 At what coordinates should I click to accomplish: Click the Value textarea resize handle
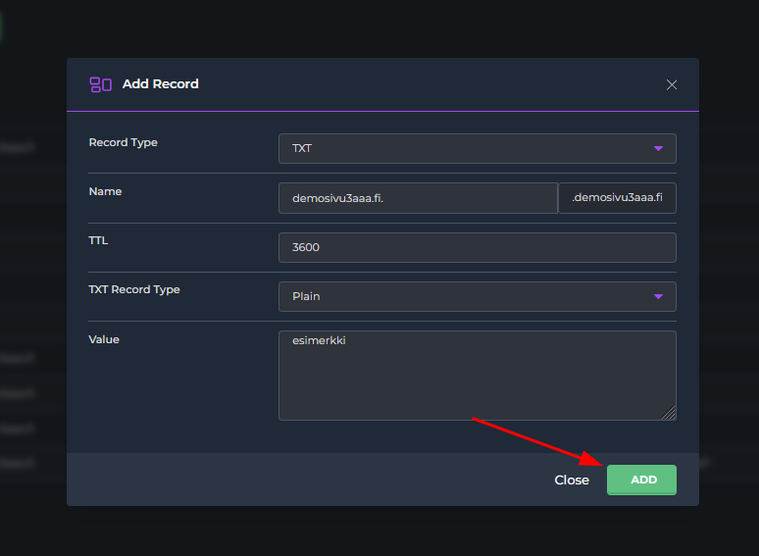point(669,414)
